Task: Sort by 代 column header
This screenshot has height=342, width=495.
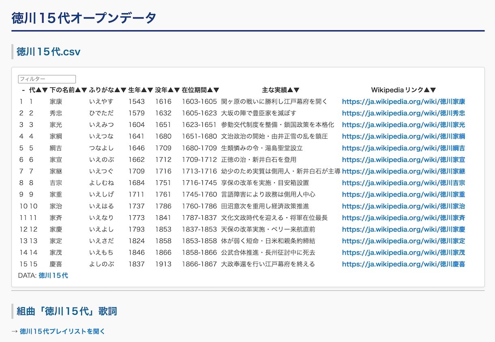Action: click(39, 90)
